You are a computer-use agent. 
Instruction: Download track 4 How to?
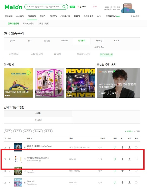click(x=129, y=182)
